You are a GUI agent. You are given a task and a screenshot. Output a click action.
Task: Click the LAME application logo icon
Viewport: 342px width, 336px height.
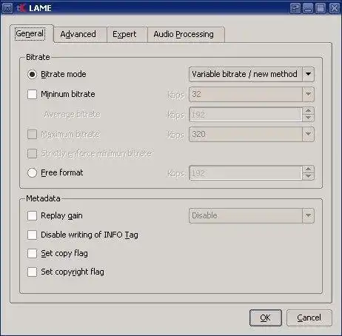coord(21,8)
